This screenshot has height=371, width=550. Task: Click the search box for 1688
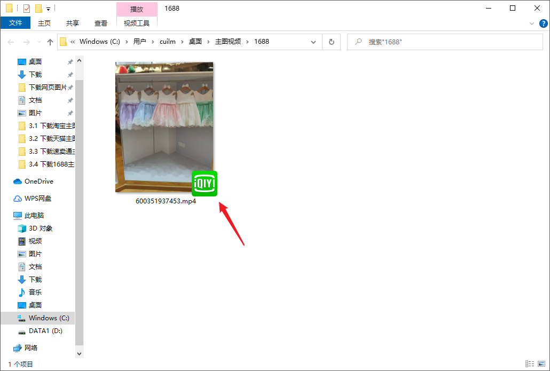[445, 42]
